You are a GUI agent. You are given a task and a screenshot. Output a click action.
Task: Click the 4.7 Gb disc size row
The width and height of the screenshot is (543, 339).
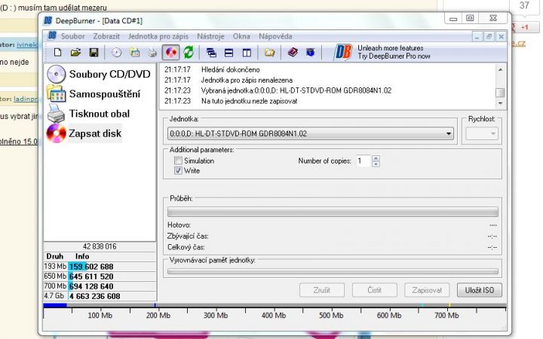click(100, 296)
